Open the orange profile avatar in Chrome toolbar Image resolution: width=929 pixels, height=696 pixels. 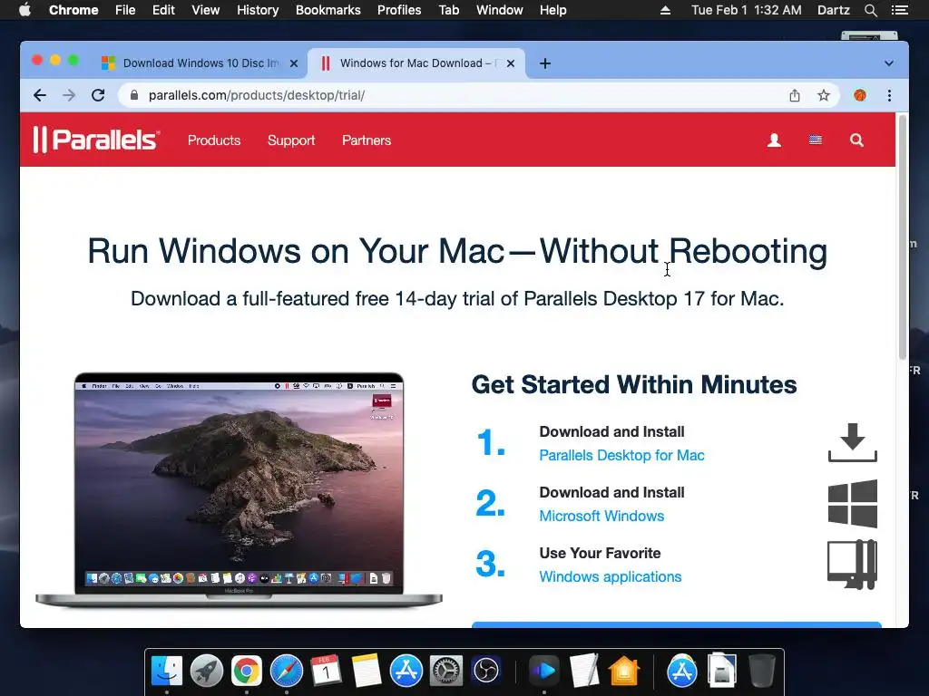[x=860, y=95]
